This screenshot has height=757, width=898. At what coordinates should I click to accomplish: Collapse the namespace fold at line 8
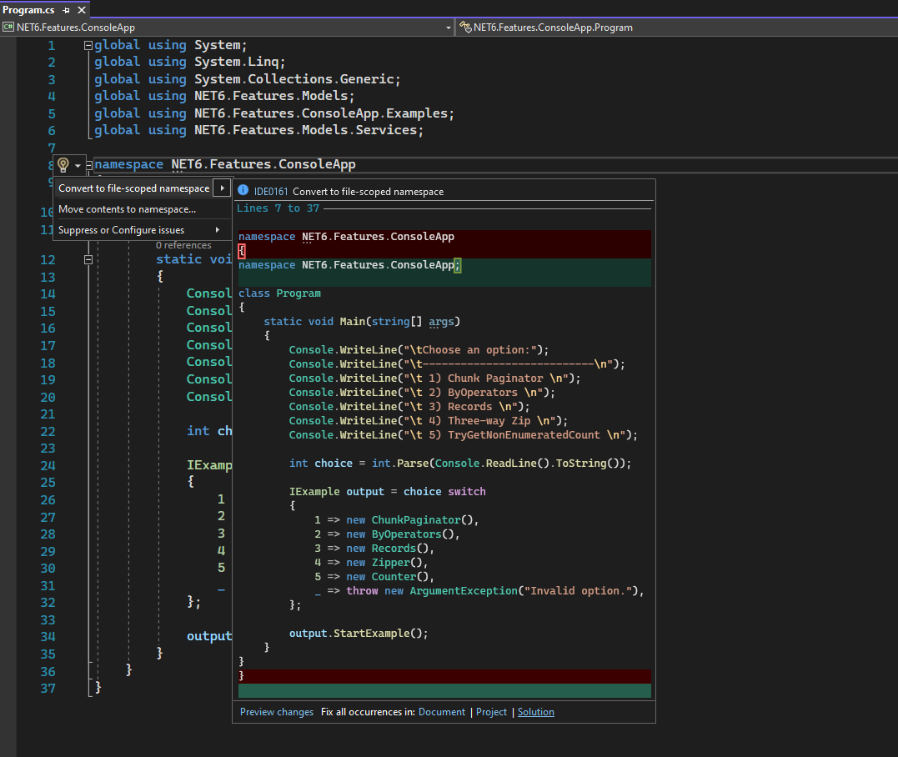coord(88,163)
